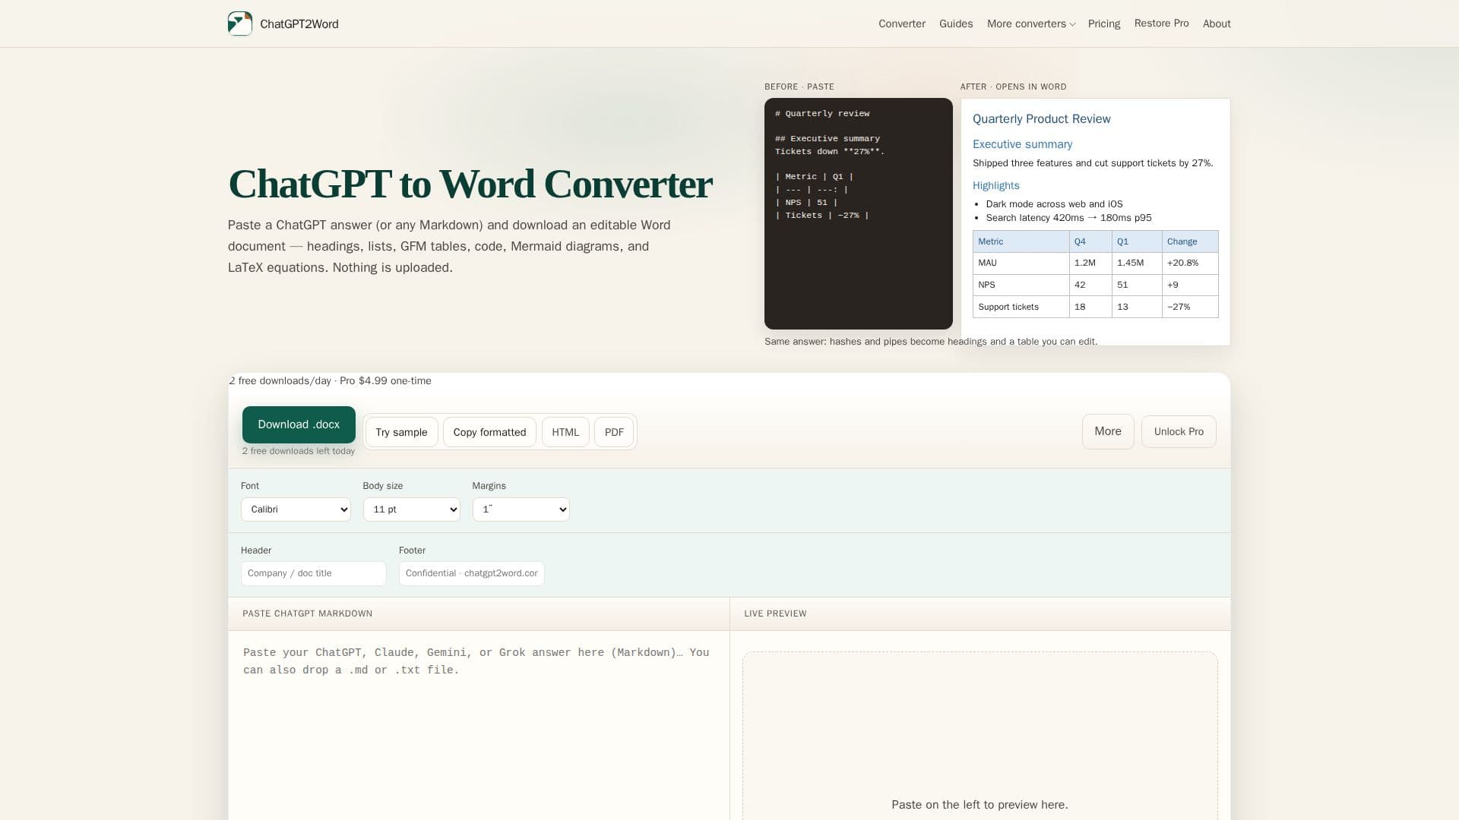Open the About page link
1459x820 pixels.
(1217, 24)
